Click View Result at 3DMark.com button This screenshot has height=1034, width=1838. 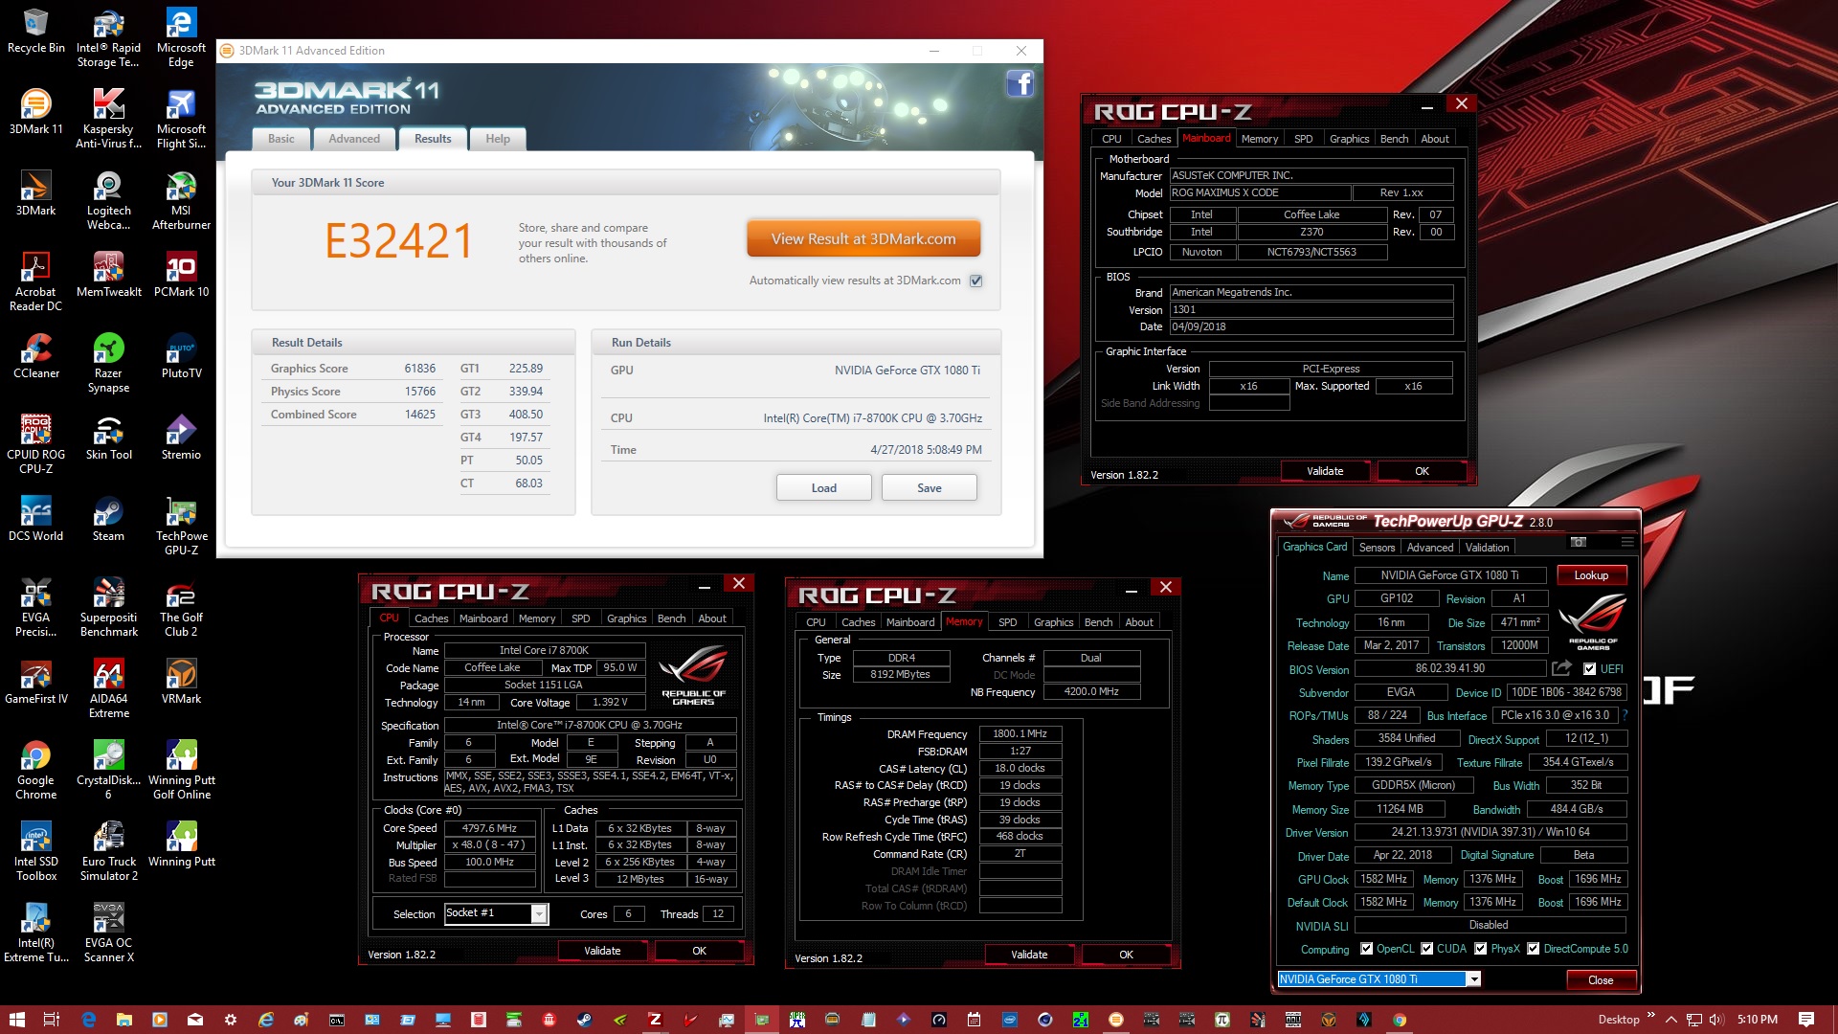pos(863,239)
